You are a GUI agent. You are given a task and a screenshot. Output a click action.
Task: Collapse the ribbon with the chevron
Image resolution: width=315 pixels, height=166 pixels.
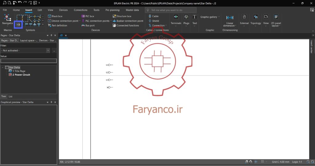coord(313,31)
